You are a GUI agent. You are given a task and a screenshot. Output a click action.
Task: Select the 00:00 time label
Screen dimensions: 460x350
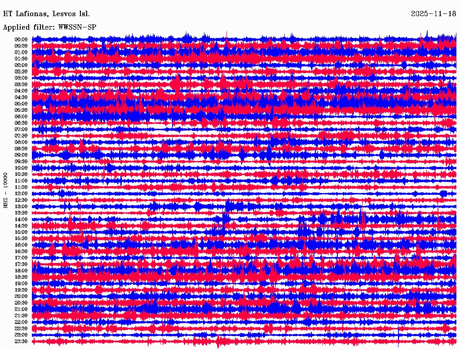click(21, 39)
